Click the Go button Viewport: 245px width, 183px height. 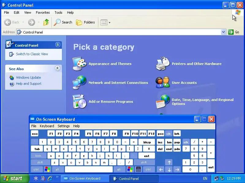tap(234, 32)
